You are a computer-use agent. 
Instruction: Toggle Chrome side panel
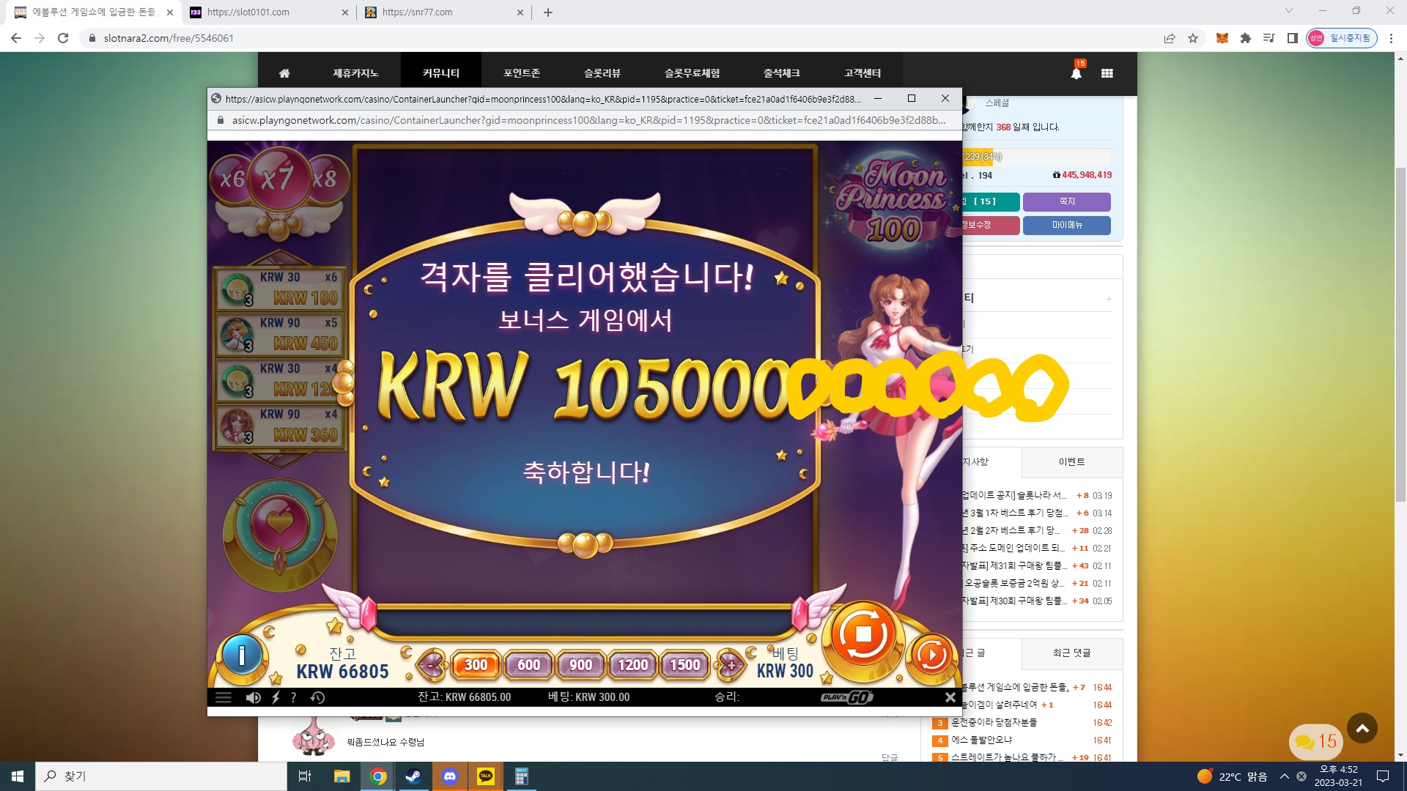click(x=1293, y=38)
